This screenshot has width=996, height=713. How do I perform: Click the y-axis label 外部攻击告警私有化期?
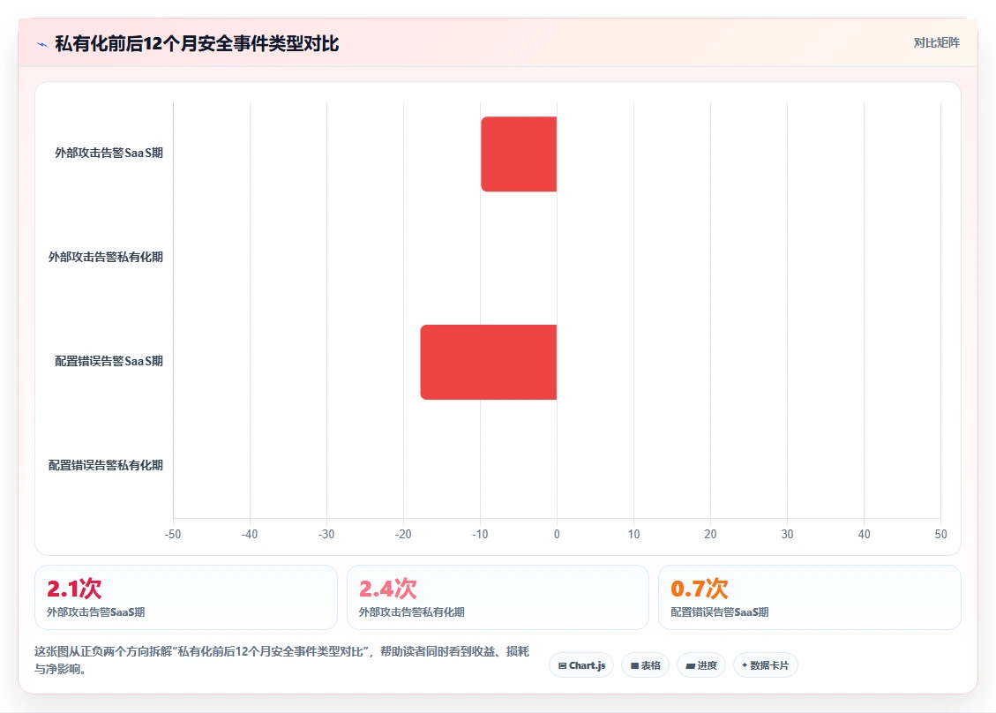point(106,258)
